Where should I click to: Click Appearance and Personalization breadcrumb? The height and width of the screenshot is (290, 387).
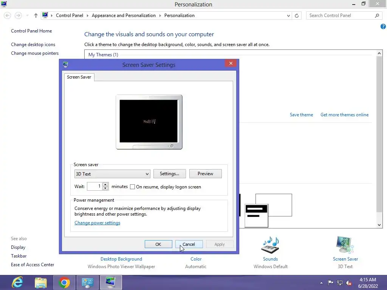tap(124, 15)
